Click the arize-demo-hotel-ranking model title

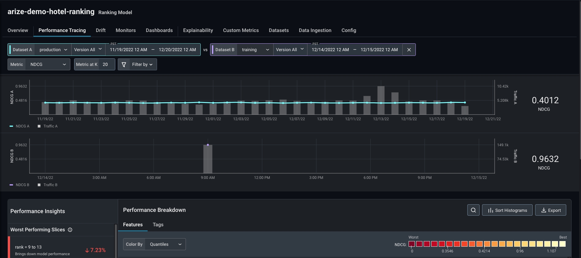(x=51, y=12)
